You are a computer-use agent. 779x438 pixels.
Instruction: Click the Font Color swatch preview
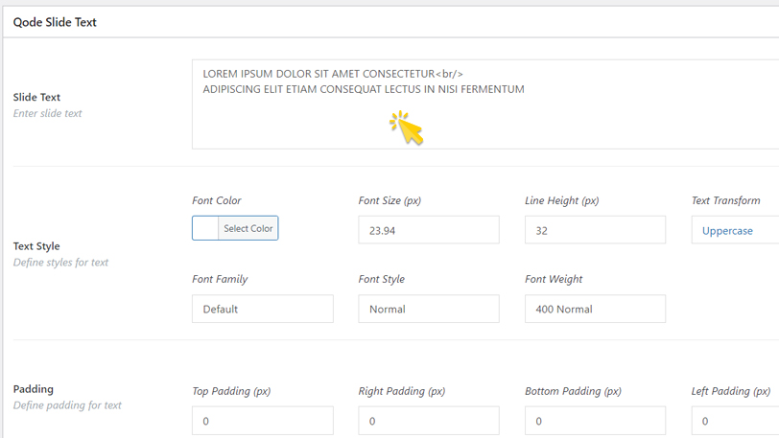205,228
